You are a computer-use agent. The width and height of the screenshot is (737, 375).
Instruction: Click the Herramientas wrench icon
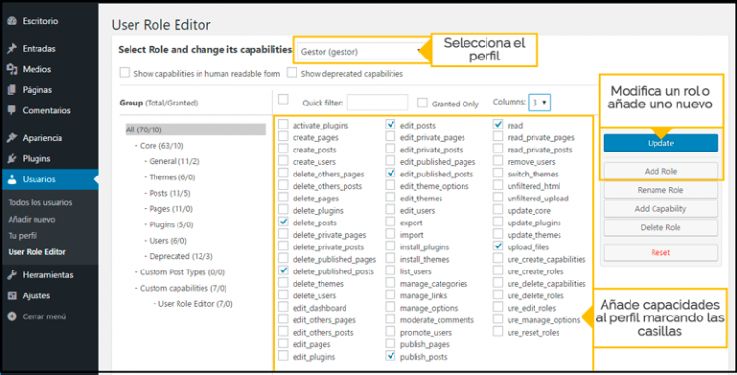(12, 275)
